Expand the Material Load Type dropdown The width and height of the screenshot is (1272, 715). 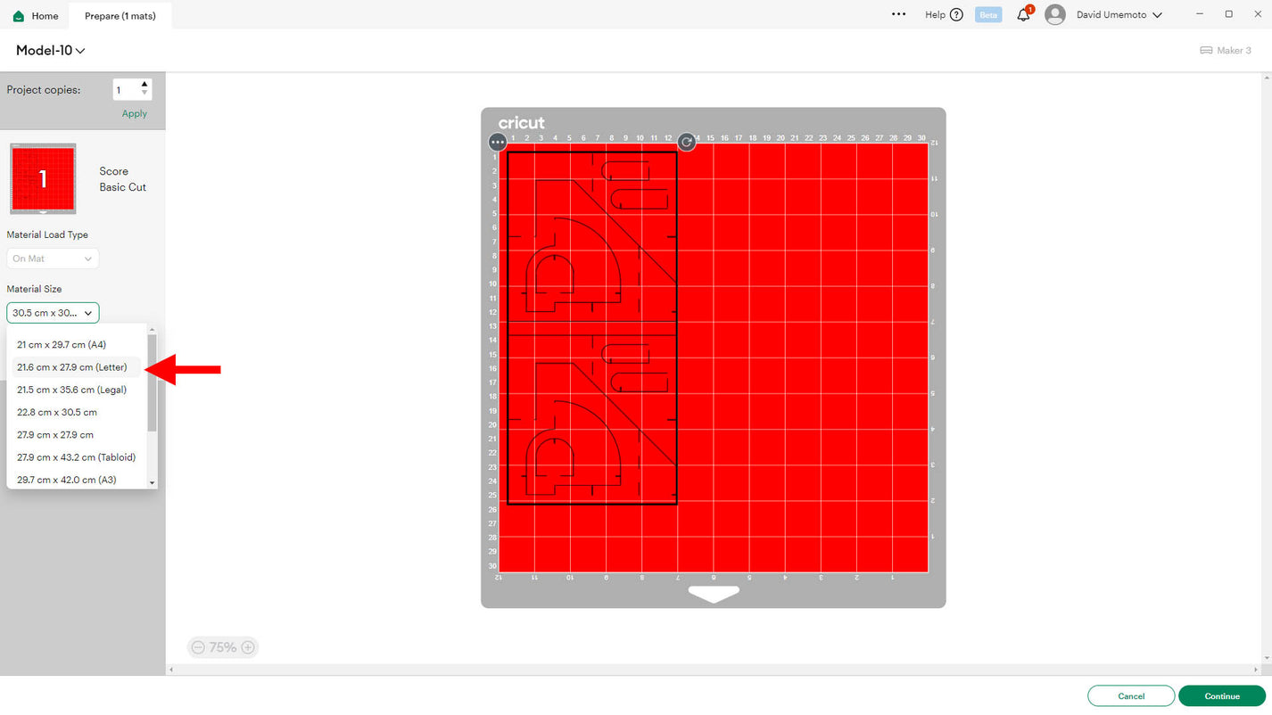coord(53,259)
